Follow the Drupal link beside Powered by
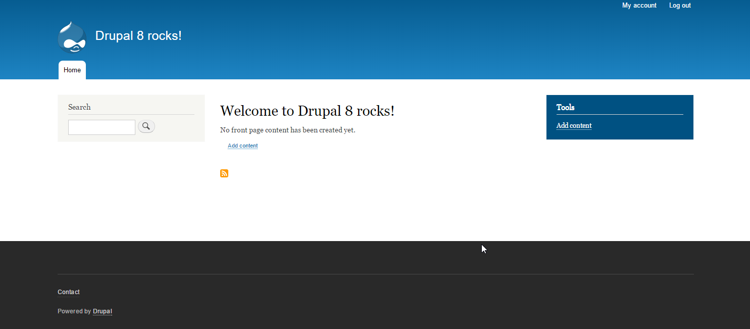This screenshot has height=329, width=750. (103, 311)
